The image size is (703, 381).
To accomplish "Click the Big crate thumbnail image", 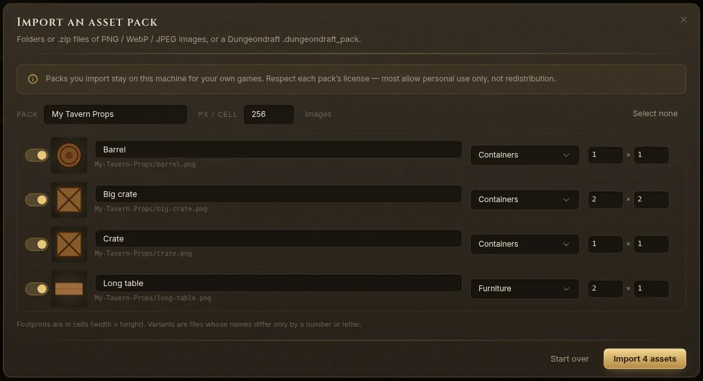I will click(x=69, y=200).
